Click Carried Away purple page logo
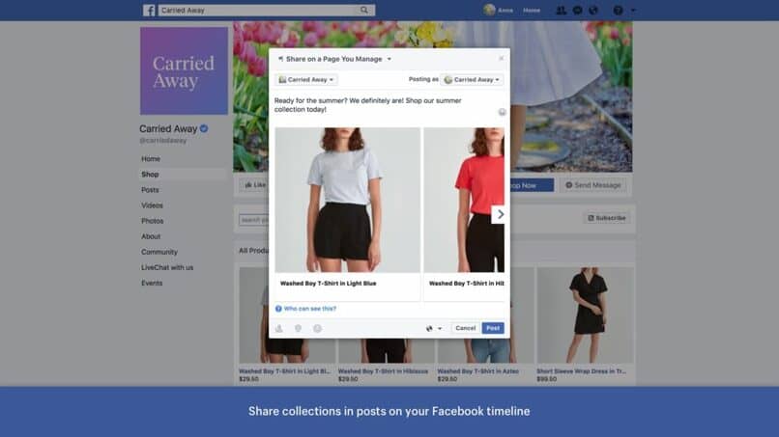Viewport: 779px width, 437px height. (x=184, y=71)
